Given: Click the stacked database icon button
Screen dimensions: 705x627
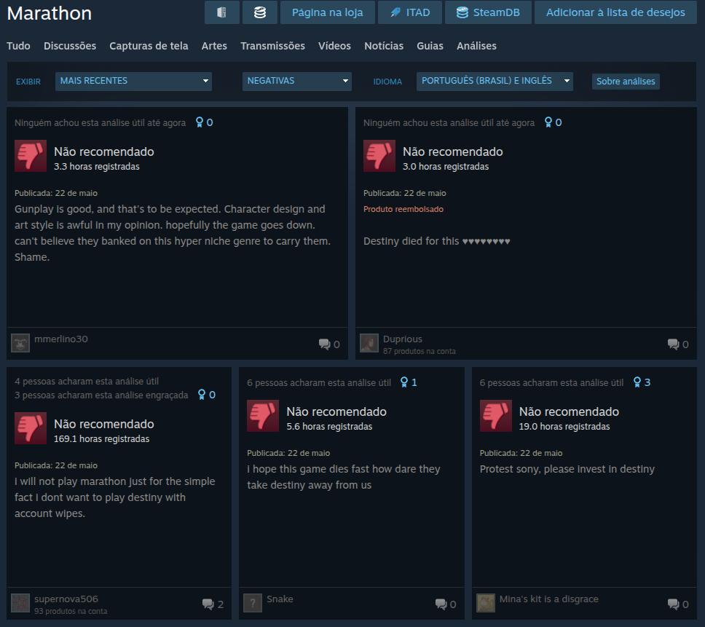Looking at the screenshot, I should coord(259,12).
